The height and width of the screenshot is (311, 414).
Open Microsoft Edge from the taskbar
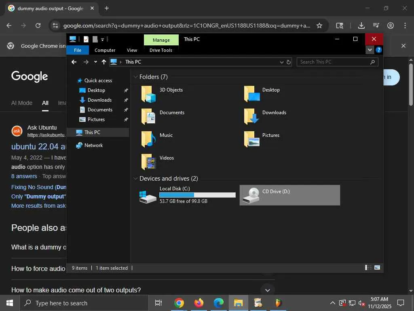219,303
